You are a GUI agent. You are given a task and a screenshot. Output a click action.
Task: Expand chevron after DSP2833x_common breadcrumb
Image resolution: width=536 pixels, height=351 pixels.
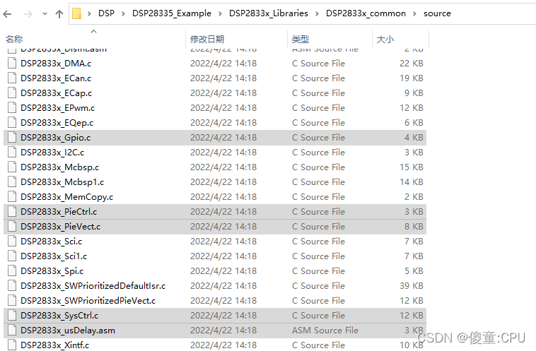414,13
